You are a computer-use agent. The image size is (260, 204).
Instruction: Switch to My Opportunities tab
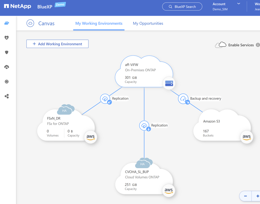point(148,23)
